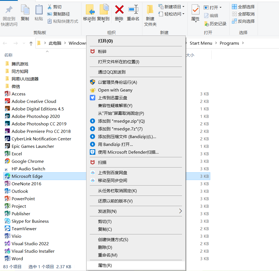
Task: Click Invert Selection (反向选择)
Action: pos(243,21)
